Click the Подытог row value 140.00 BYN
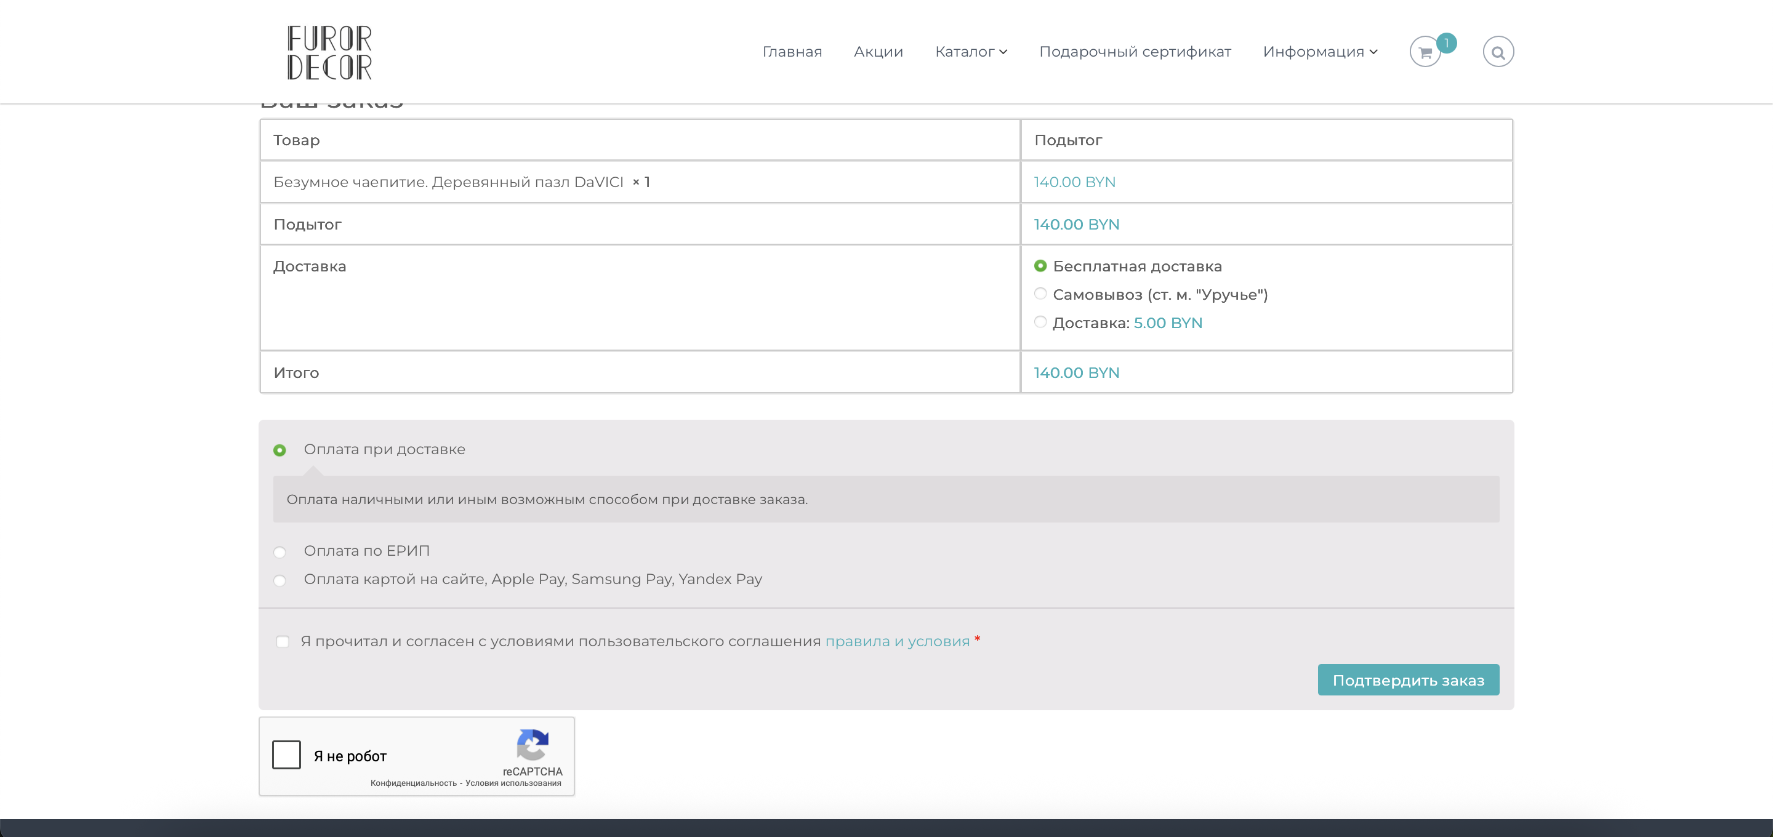This screenshot has height=837, width=1773. 1077,225
